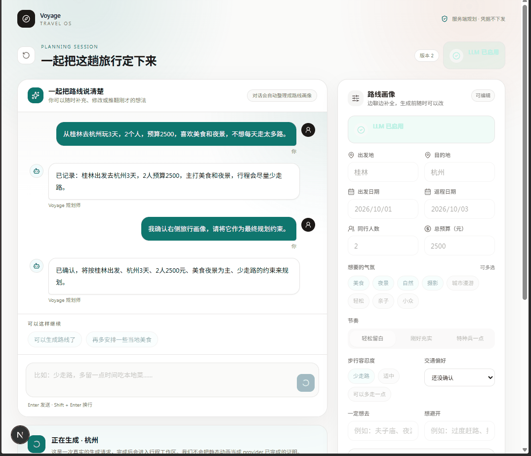Click the calendar icon by 返程日期
The width and height of the screenshot is (531, 456).
pyautogui.click(x=428, y=192)
